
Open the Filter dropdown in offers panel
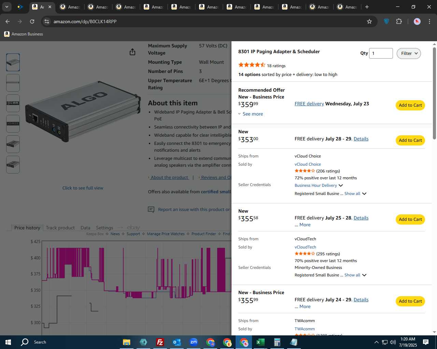coord(409,54)
